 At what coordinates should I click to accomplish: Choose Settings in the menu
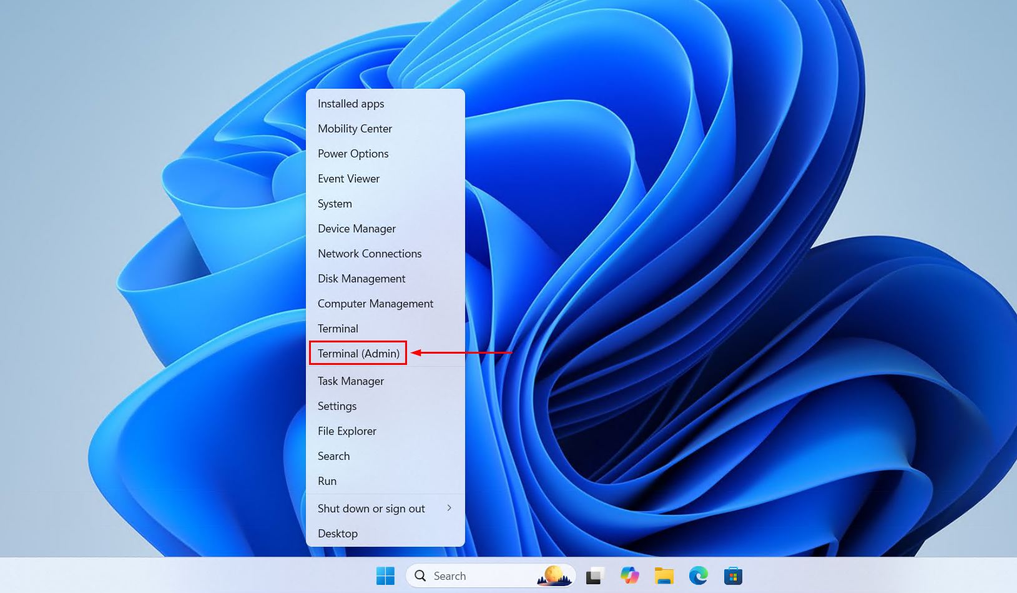(x=385, y=406)
